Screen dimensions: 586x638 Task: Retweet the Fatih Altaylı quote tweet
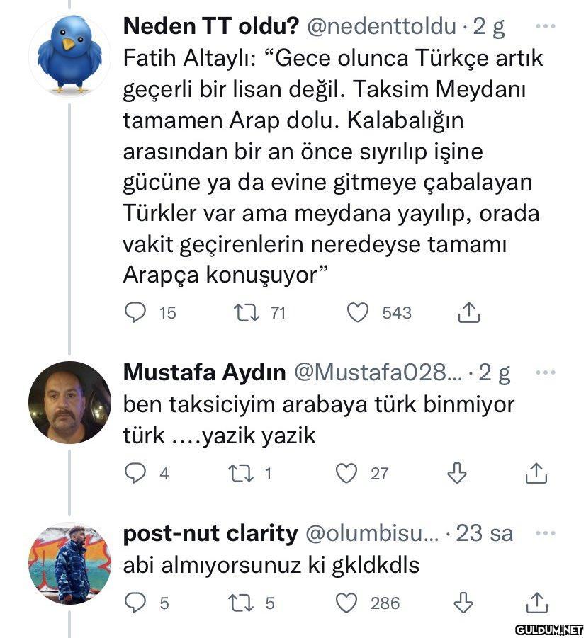point(248,312)
